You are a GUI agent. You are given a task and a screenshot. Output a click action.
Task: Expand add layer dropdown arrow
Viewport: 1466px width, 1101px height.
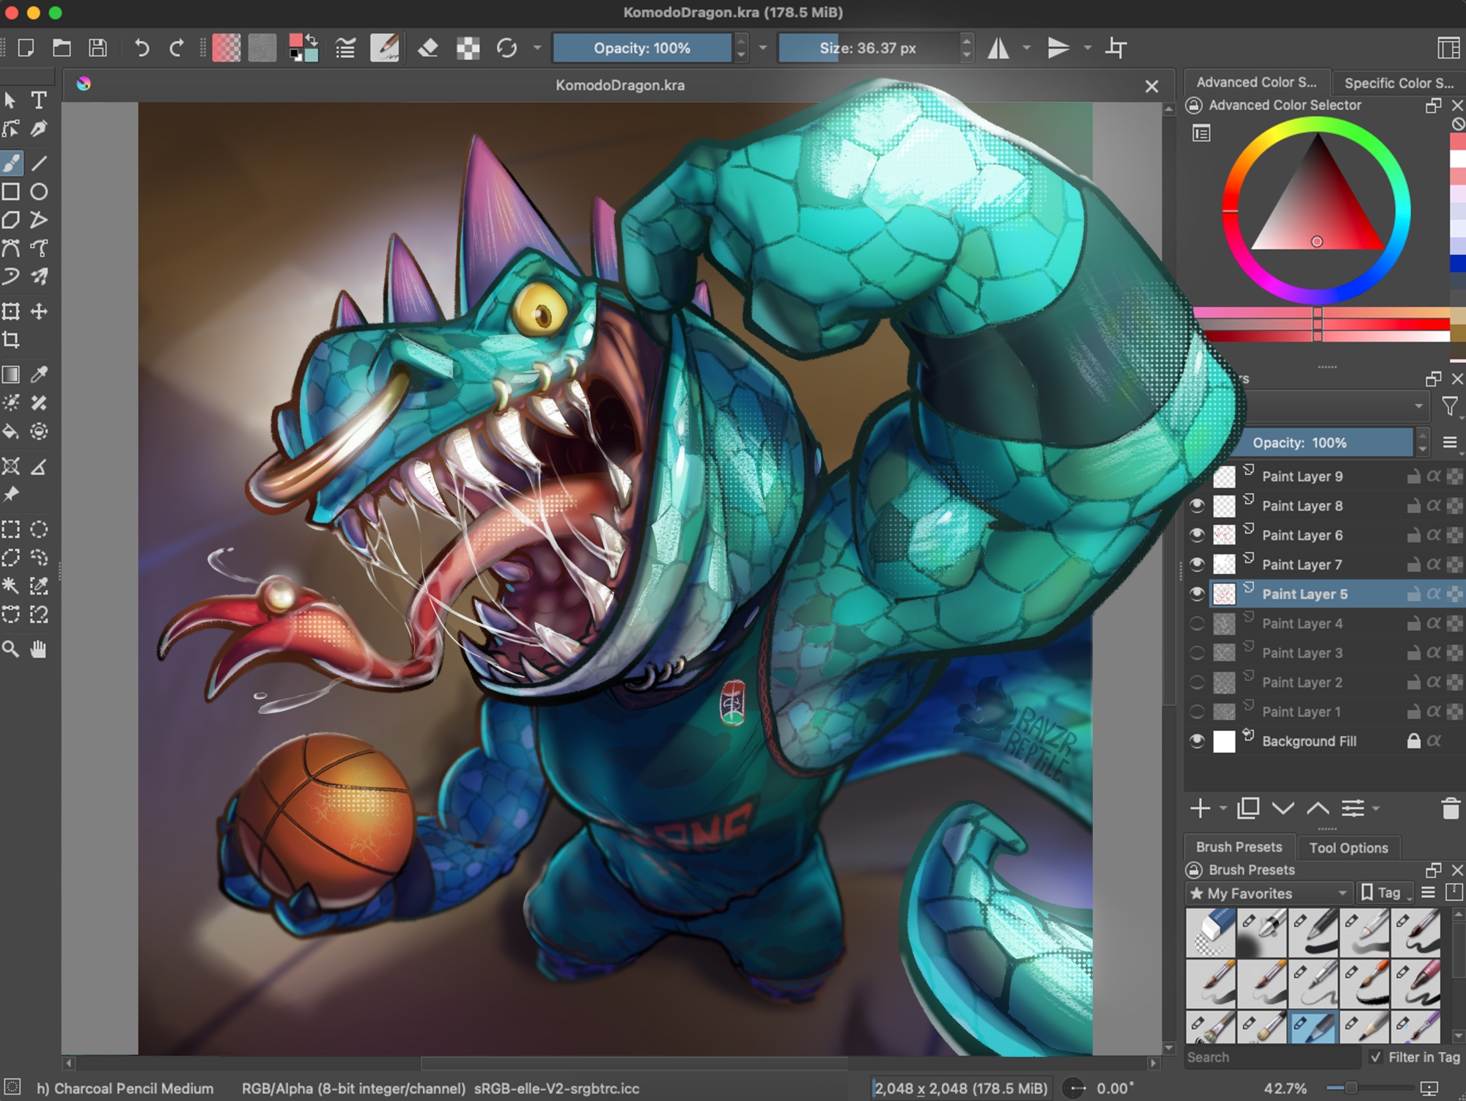click(x=1223, y=809)
